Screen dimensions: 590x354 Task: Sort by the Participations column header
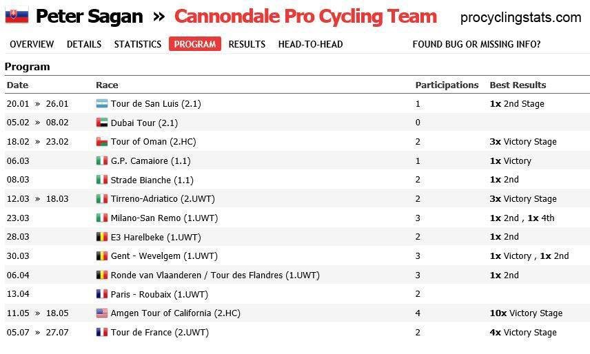447,85
